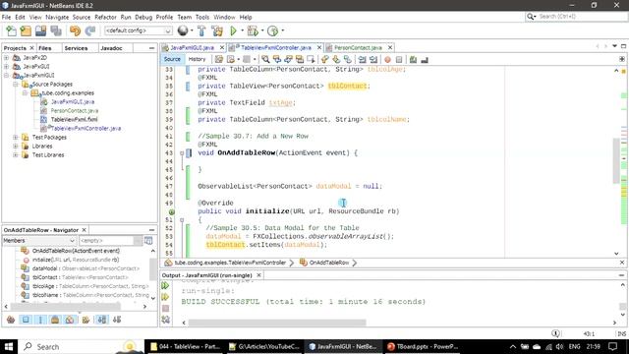
Task: Toggle Show Fields filter in Navigator
Action: point(26,320)
